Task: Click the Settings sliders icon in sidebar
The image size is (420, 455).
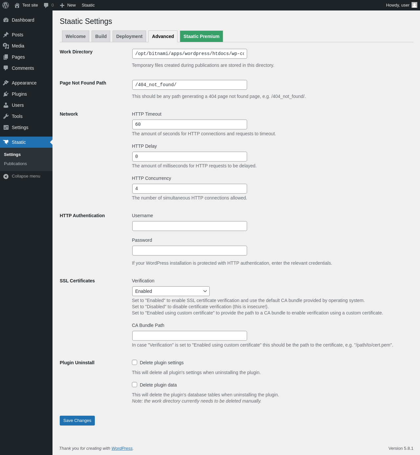Action: coord(6,127)
